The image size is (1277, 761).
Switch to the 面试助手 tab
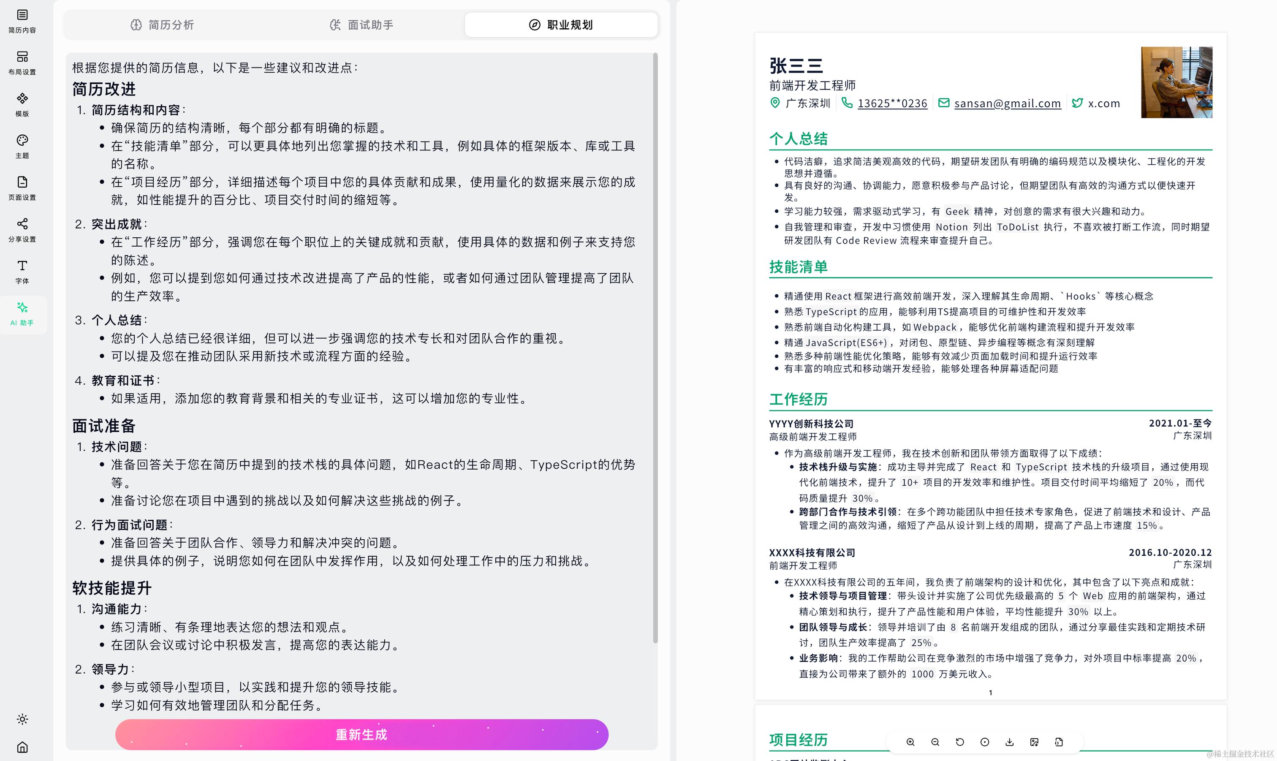[x=361, y=24]
